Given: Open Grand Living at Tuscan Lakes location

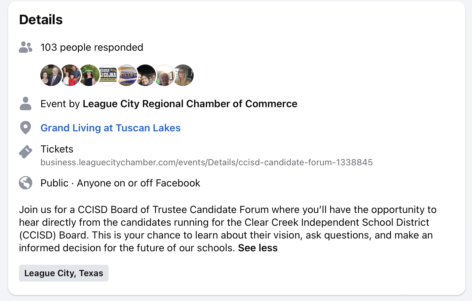Looking at the screenshot, I should pyautogui.click(x=111, y=128).
